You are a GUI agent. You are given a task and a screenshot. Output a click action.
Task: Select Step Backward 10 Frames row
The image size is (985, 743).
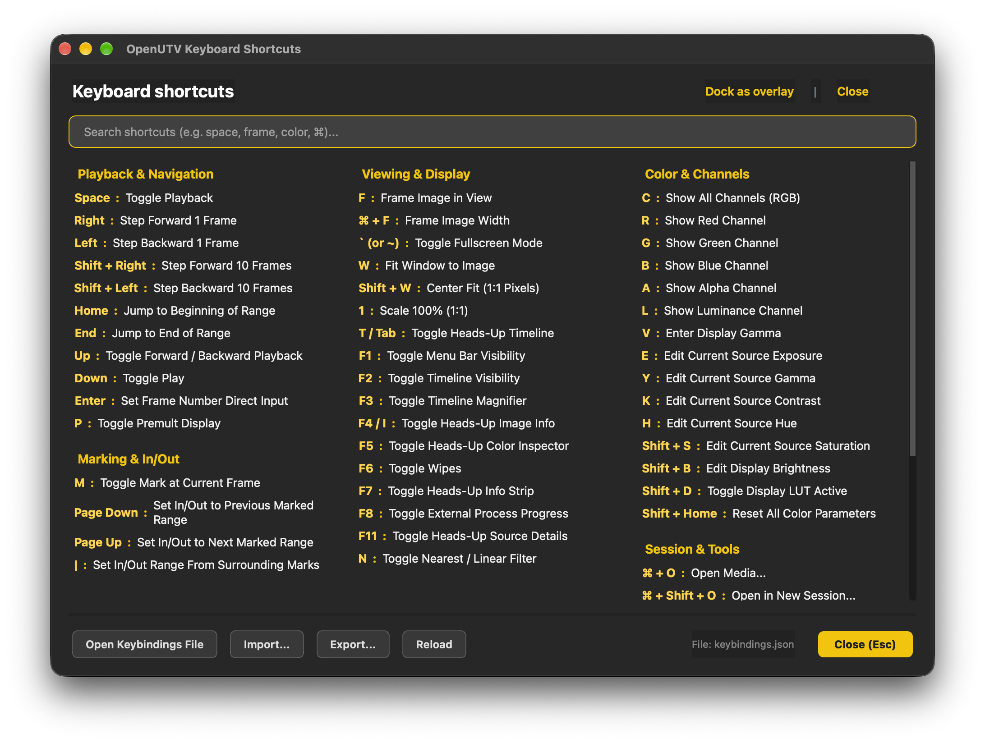183,288
